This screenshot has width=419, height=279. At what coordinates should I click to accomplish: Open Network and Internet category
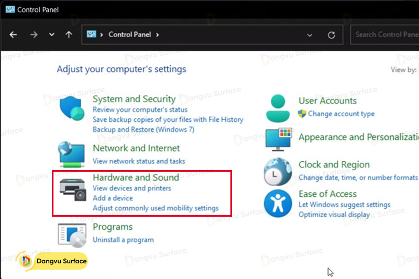coord(136,148)
